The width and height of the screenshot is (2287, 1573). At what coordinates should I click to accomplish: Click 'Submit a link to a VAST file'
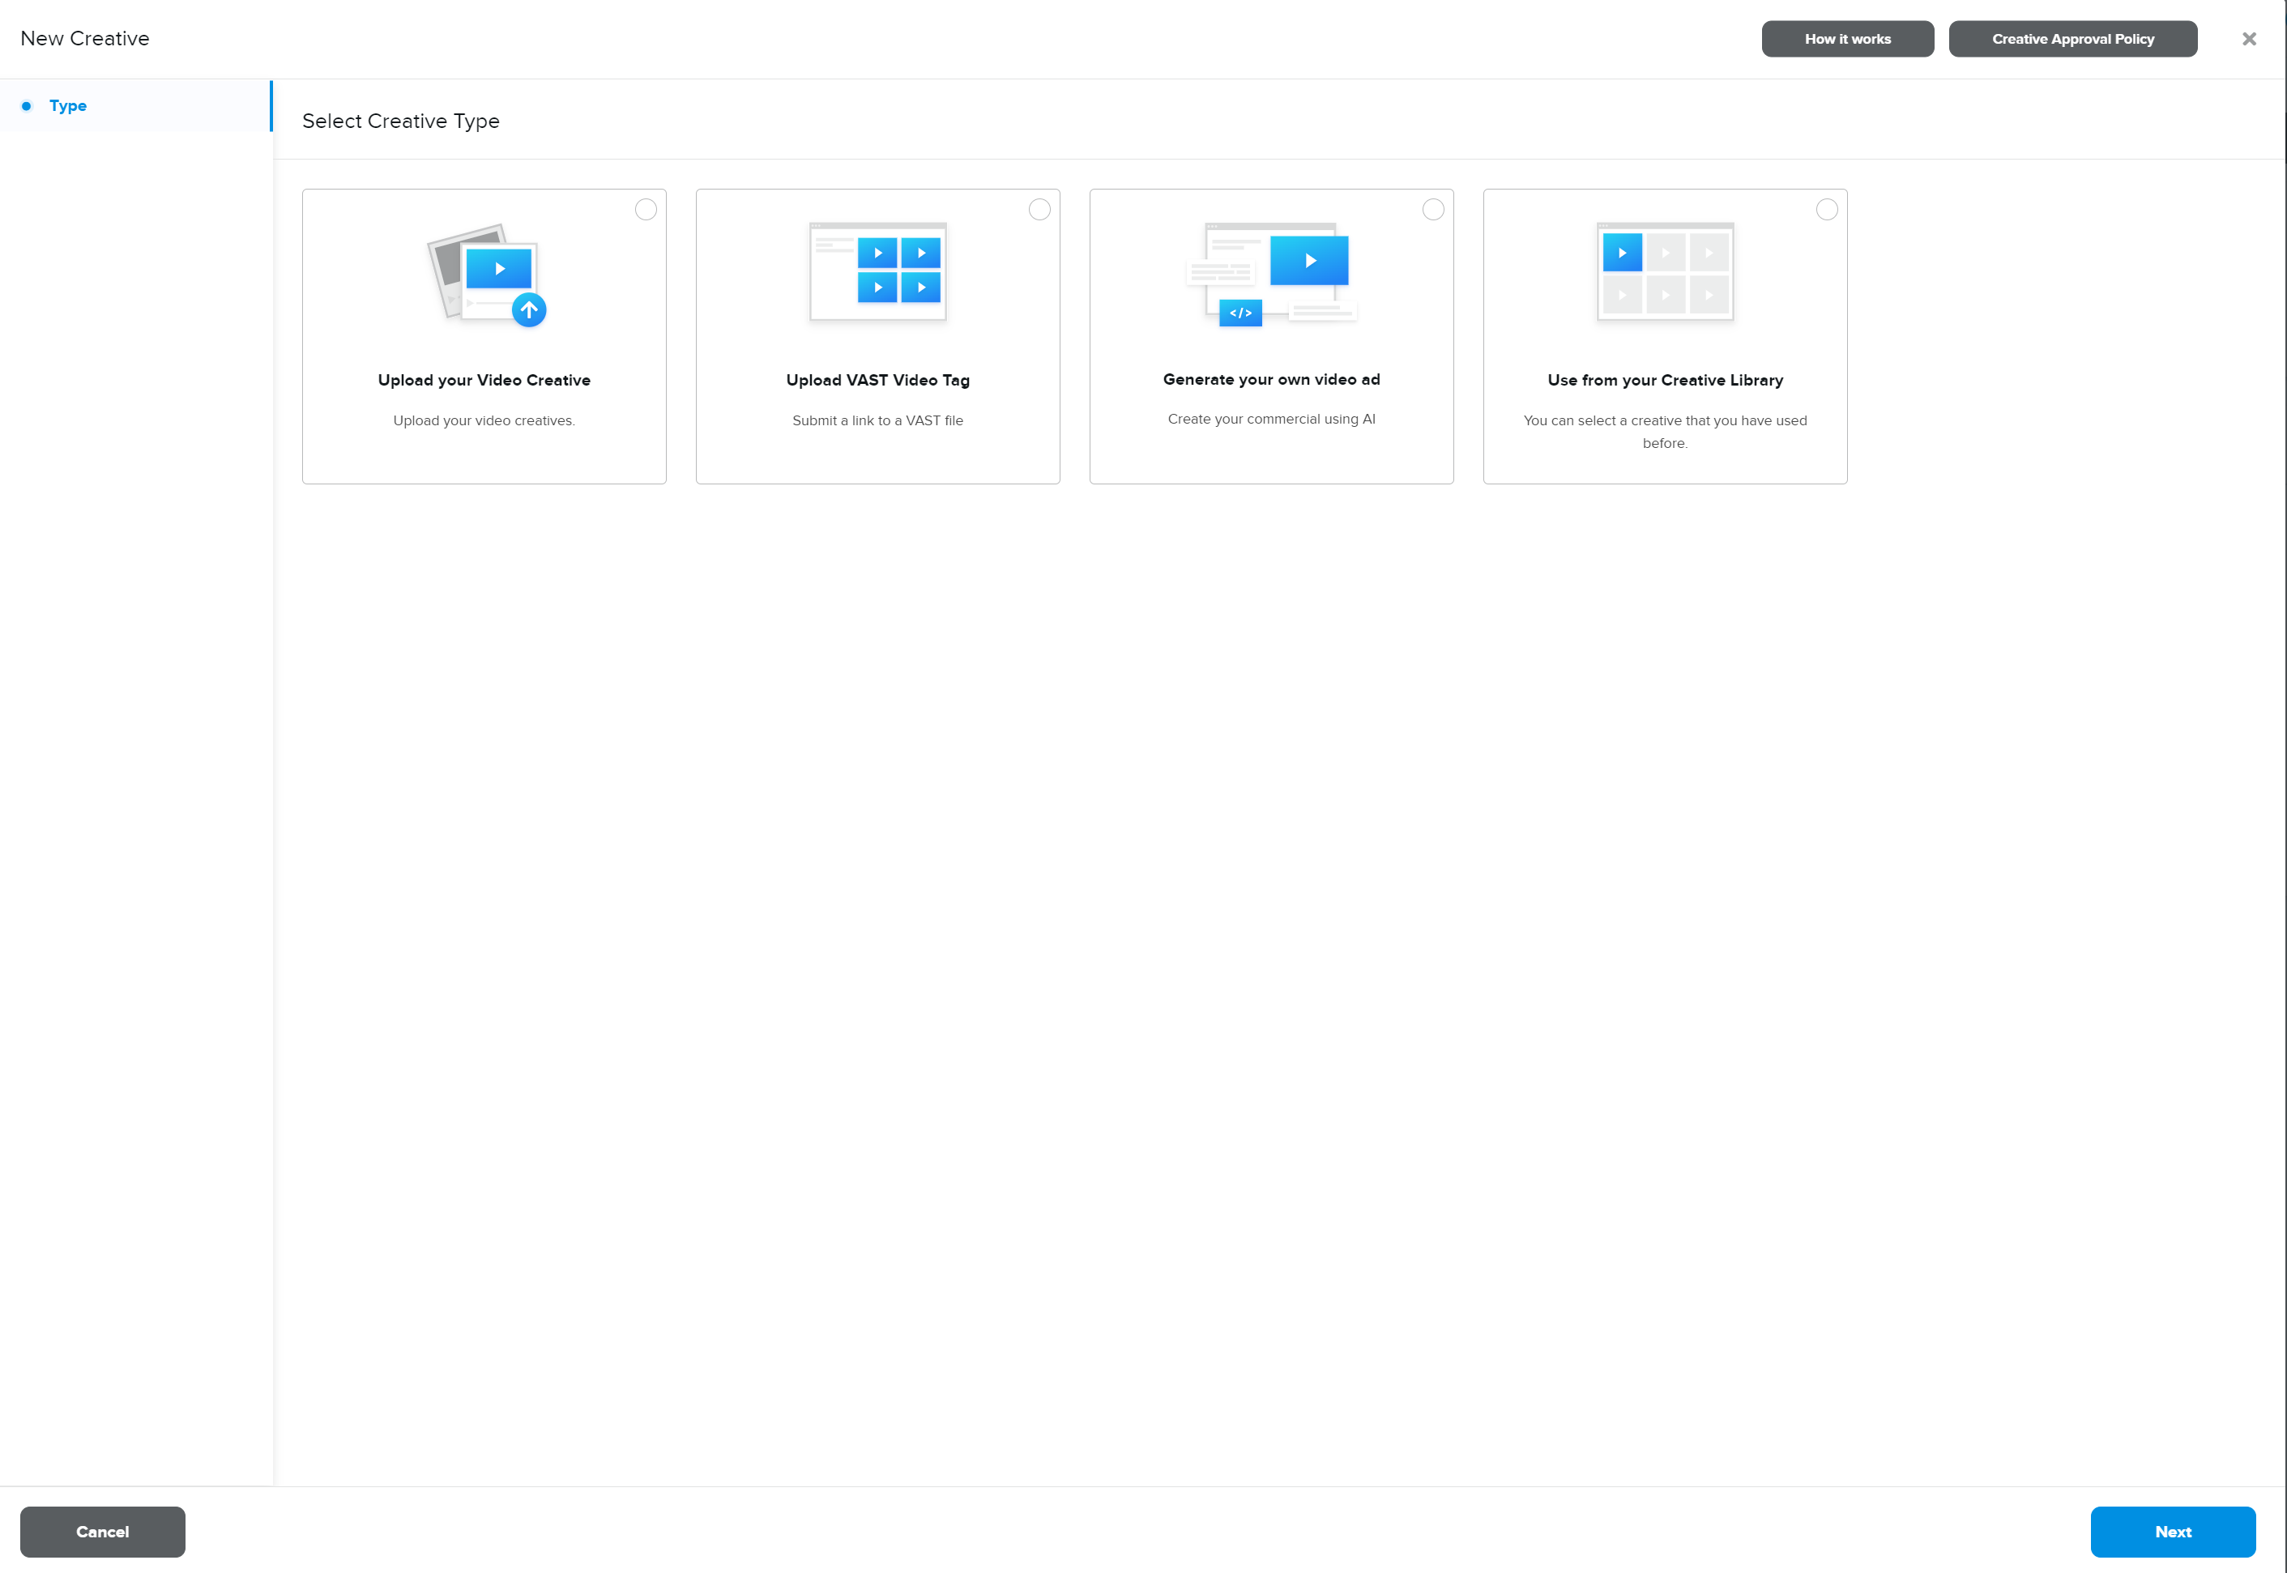877,421
